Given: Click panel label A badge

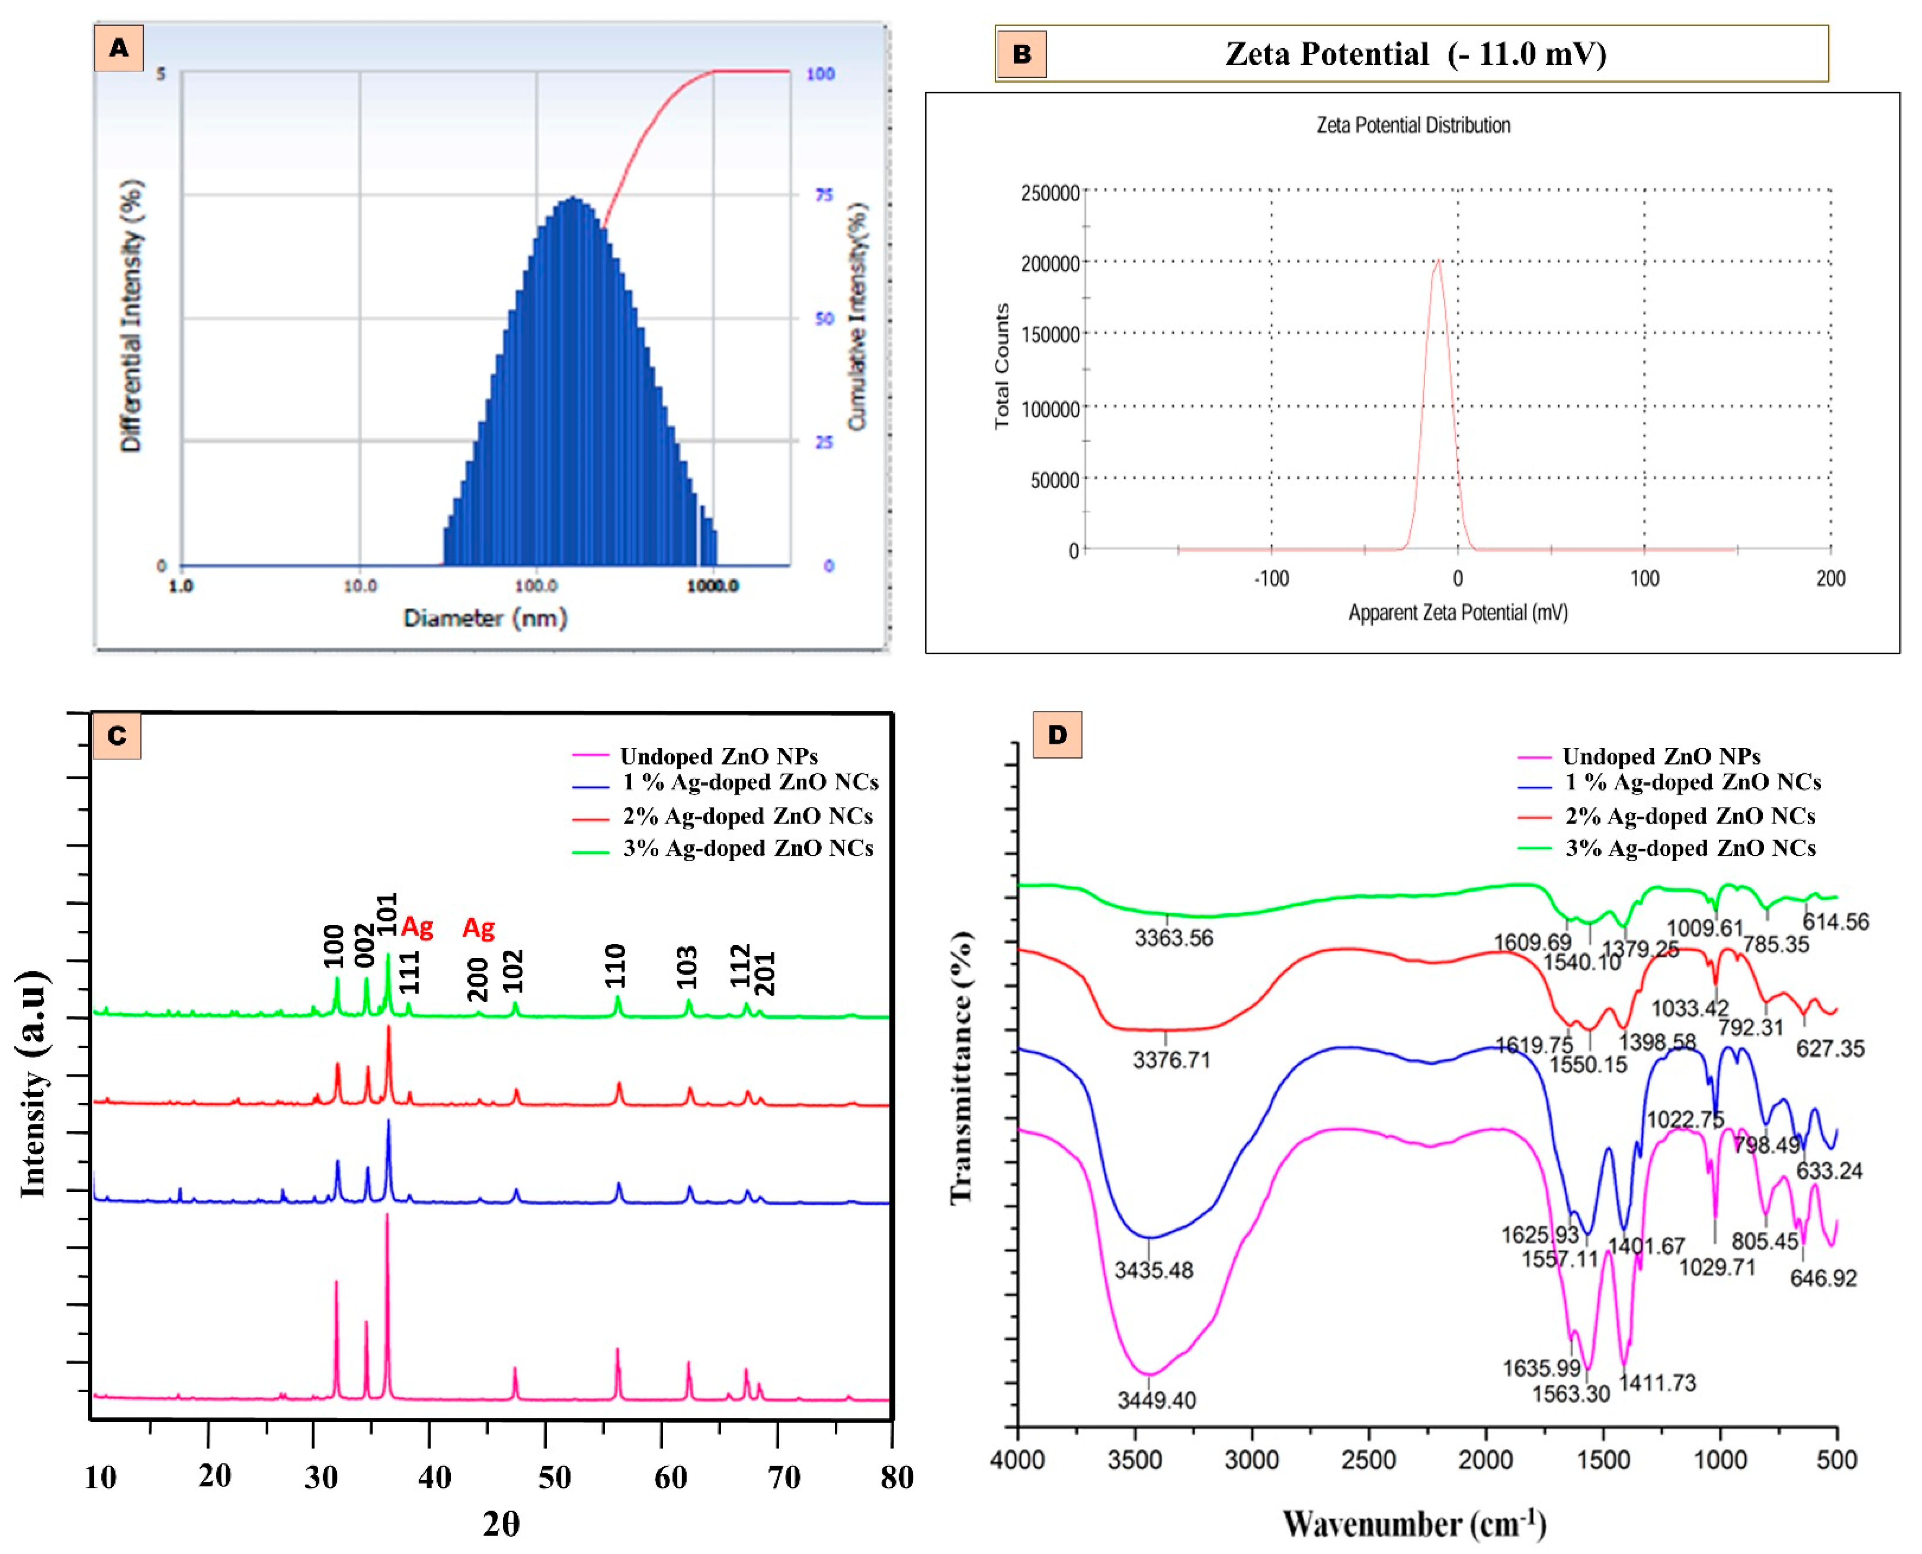Looking at the screenshot, I should [119, 47].
